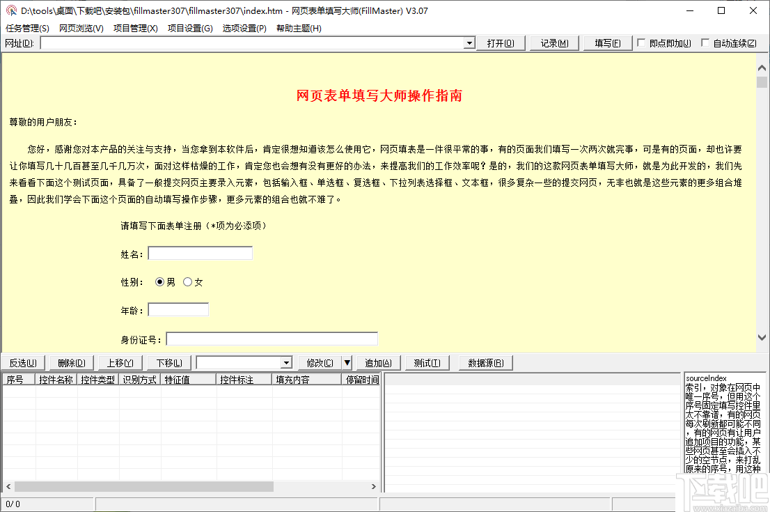
Task: Expand the empty combo box beside 修改
Action: tap(285, 362)
